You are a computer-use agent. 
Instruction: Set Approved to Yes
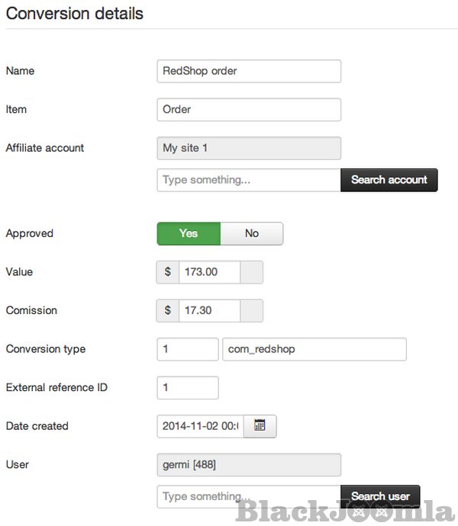189,233
